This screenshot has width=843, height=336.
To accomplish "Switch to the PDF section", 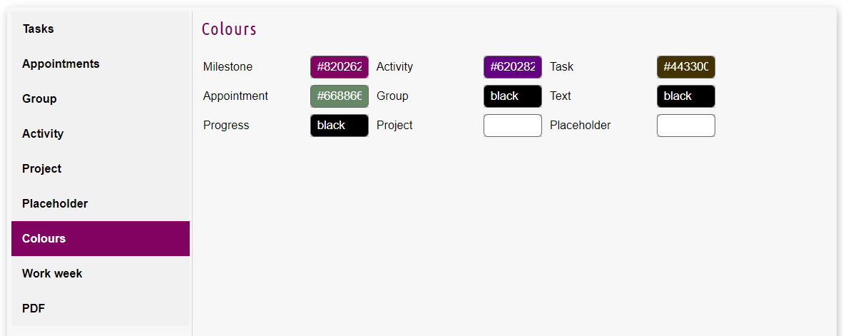I will coord(34,309).
